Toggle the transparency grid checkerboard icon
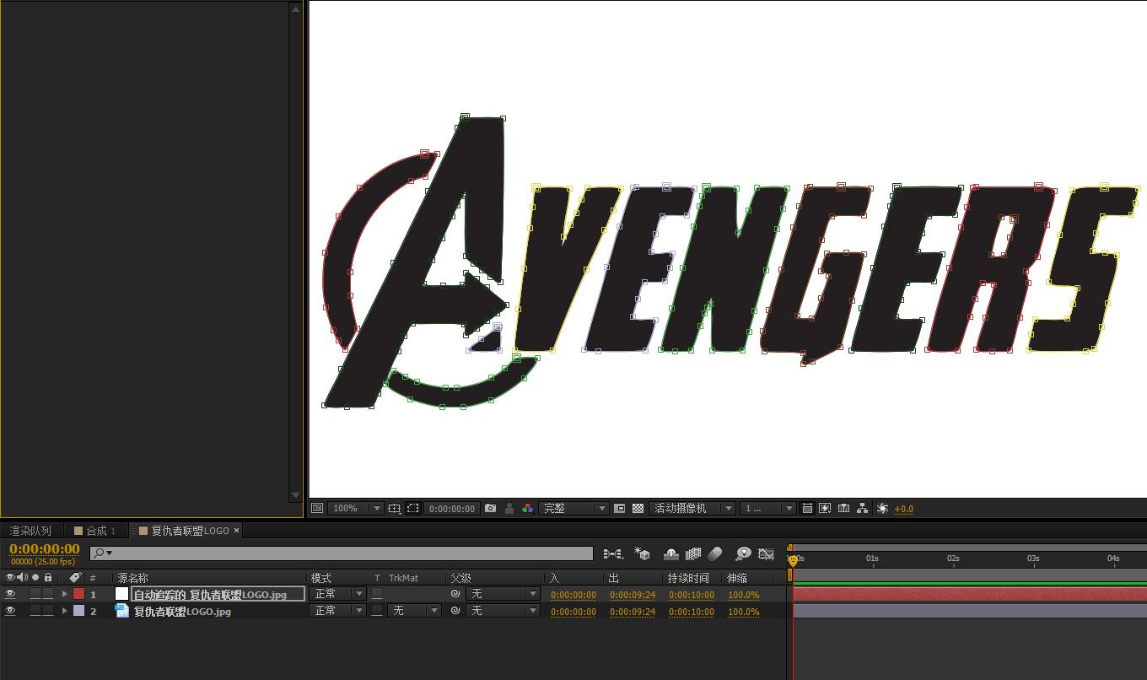 point(638,508)
